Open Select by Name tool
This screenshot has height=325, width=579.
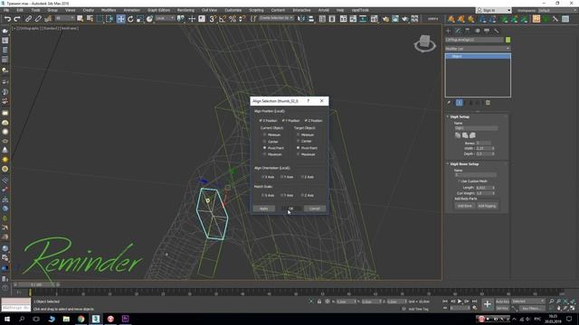(90, 19)
